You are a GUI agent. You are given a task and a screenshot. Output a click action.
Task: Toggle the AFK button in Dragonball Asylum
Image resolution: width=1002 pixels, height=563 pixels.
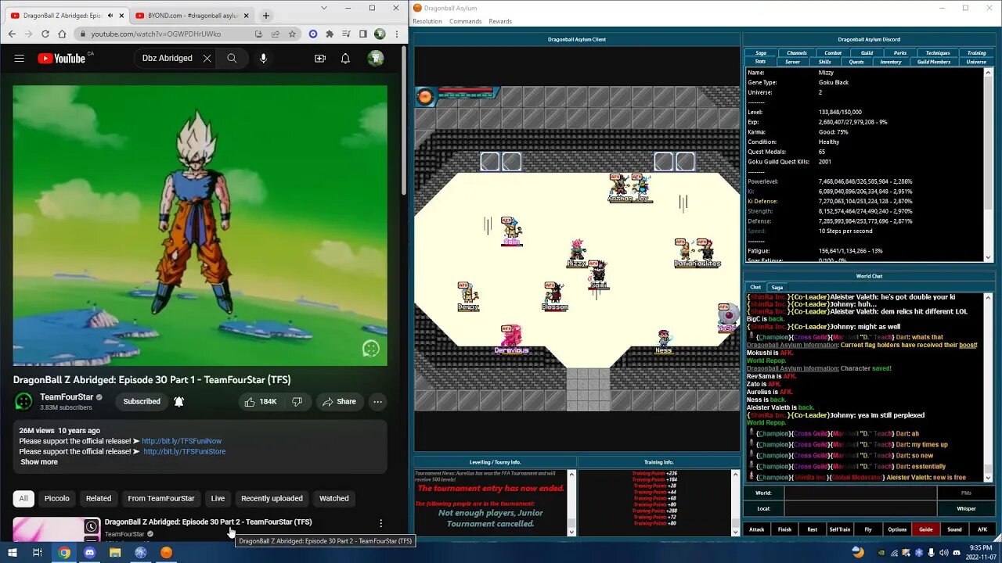click(x=982, y=529)
